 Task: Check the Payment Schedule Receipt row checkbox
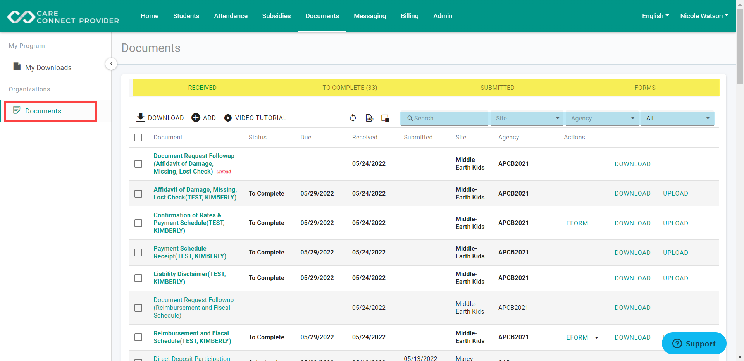click(138, 253)
